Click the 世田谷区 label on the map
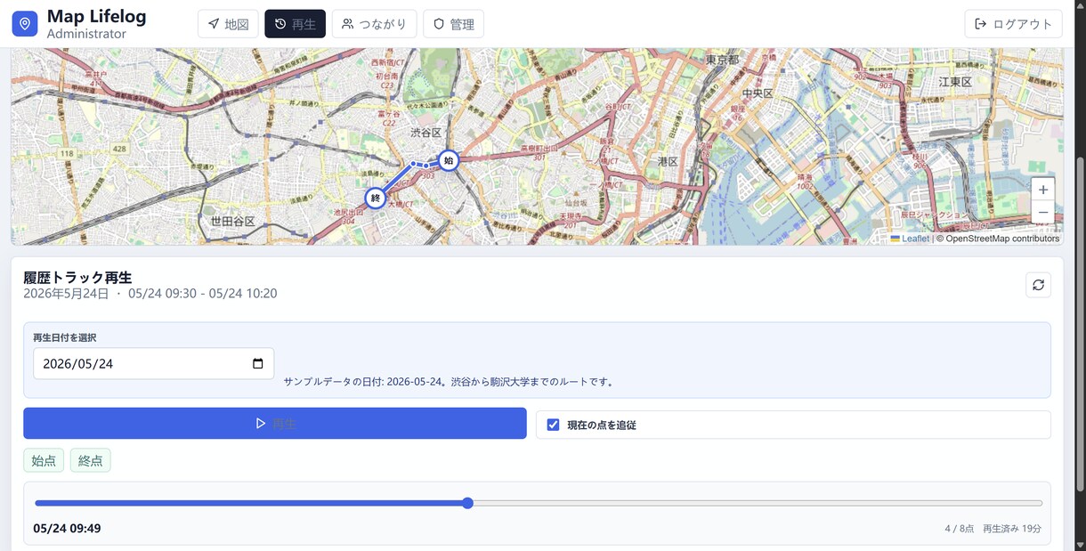1086x551 pixels. click(233, 221)
